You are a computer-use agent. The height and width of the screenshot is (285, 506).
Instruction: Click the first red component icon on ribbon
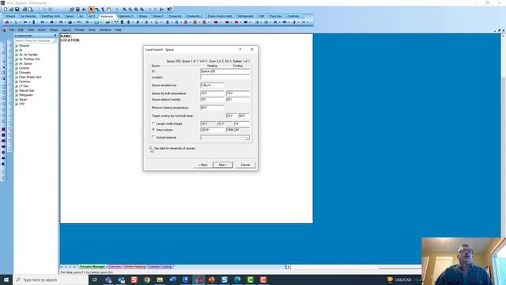7,22
